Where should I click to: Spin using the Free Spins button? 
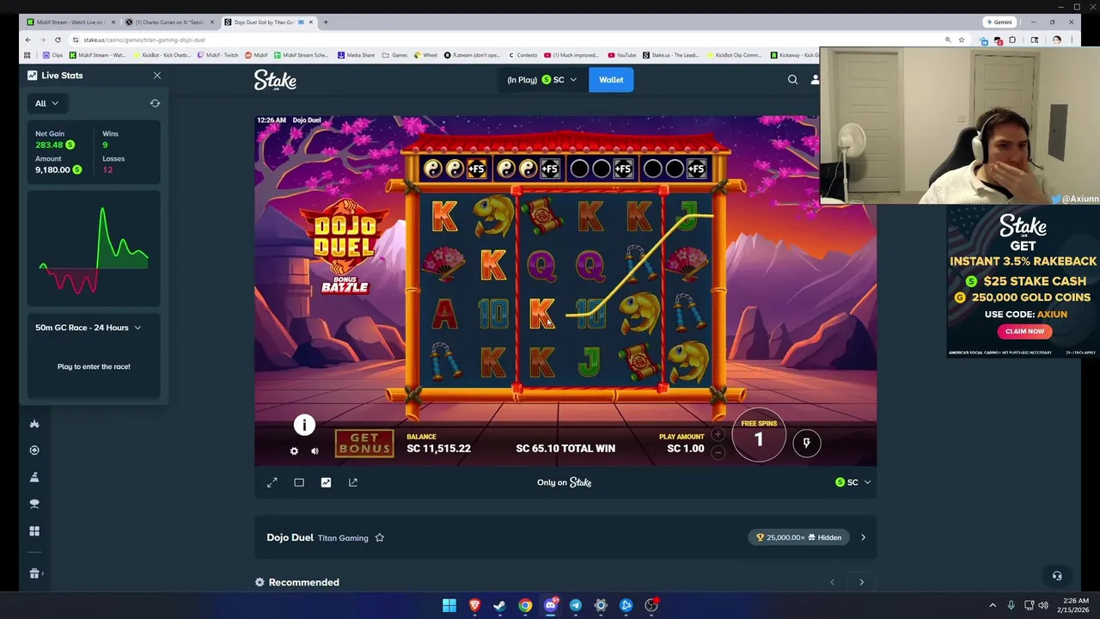click(x=759, y=435)
